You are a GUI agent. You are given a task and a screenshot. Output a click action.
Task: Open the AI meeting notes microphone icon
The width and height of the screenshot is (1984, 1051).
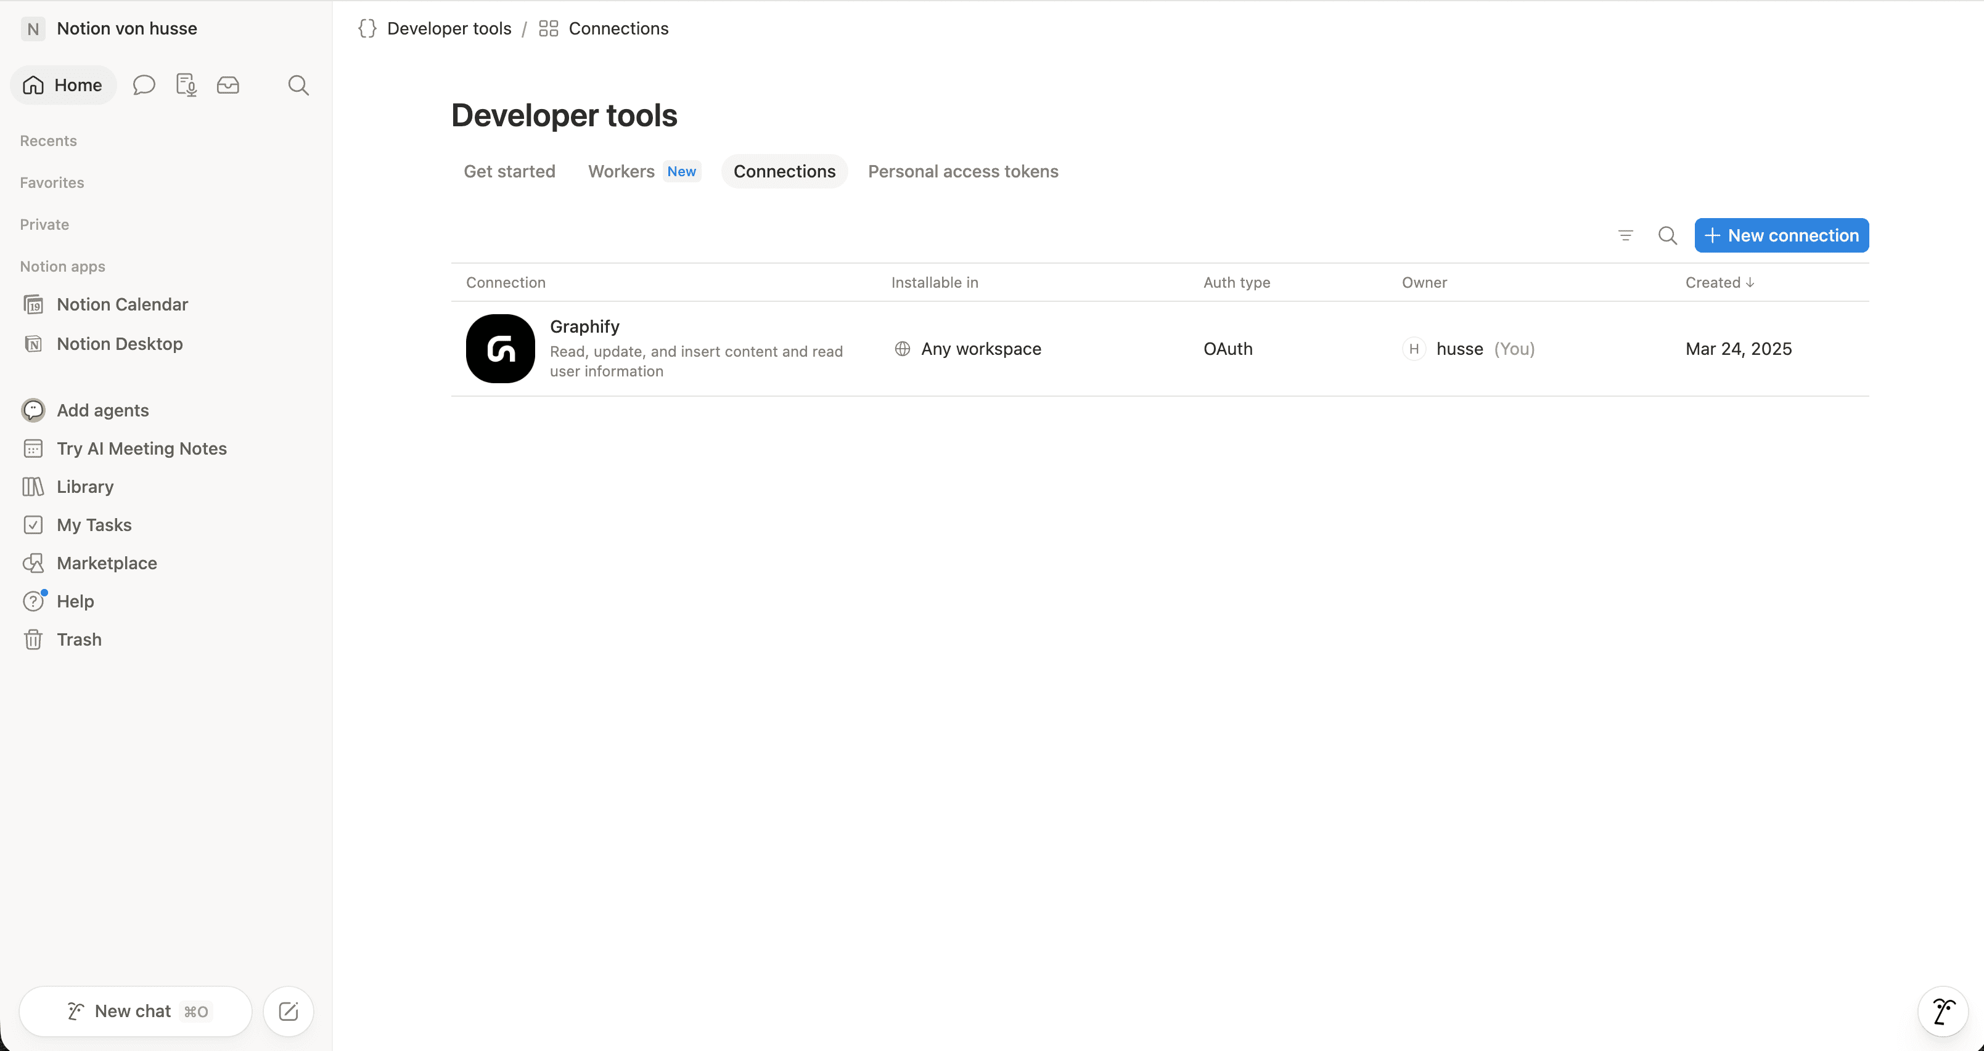tap(186, 84)
